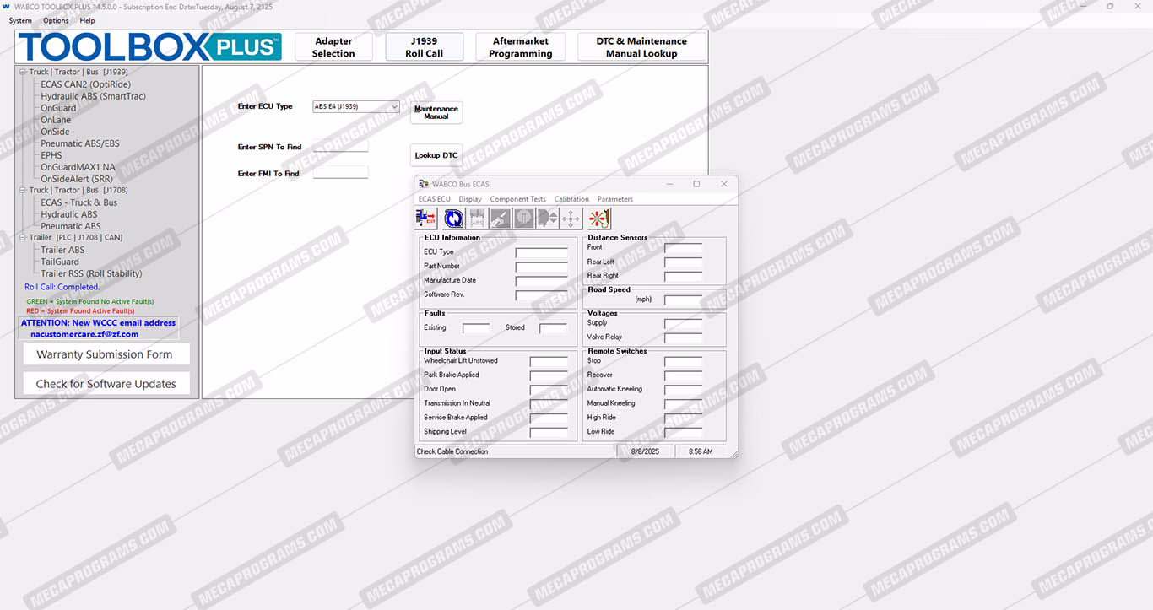Click the Lookup DTC button
Image resolution: width=1153 pixels, height=610 pixels.
436,155
